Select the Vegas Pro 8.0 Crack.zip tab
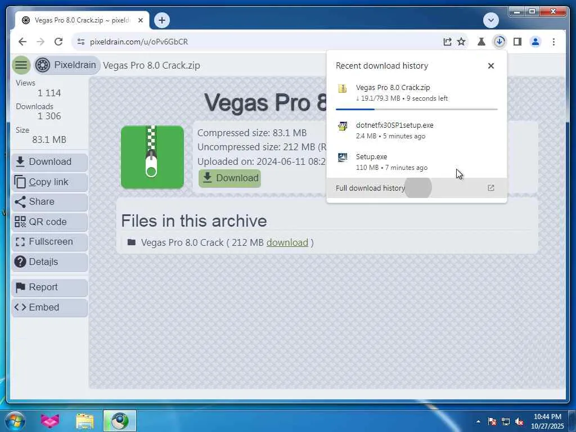Image resolution: width=576 pixels, height=432 pixels. pyautogui.click(x=82, y=20)
